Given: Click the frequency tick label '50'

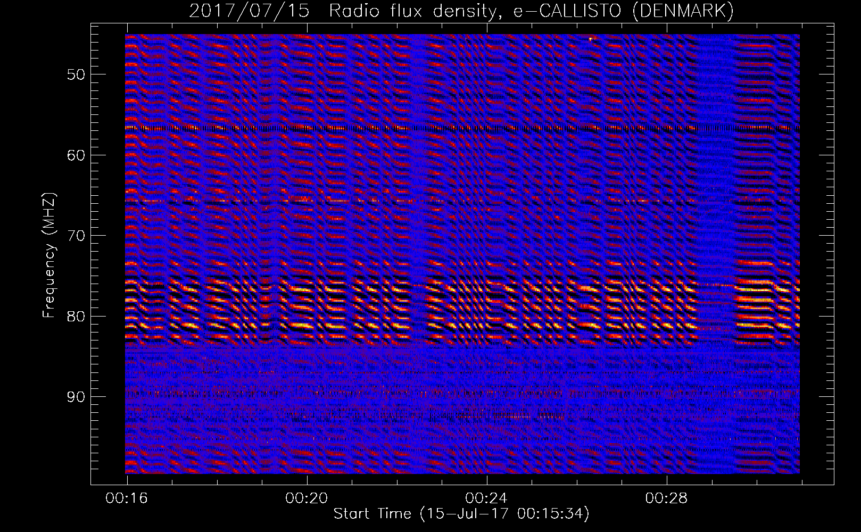Looking at the screenshot, I should (76, 74).
